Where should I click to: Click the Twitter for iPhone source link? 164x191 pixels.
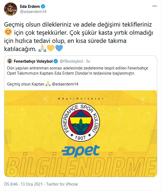[x=62, y=184]
